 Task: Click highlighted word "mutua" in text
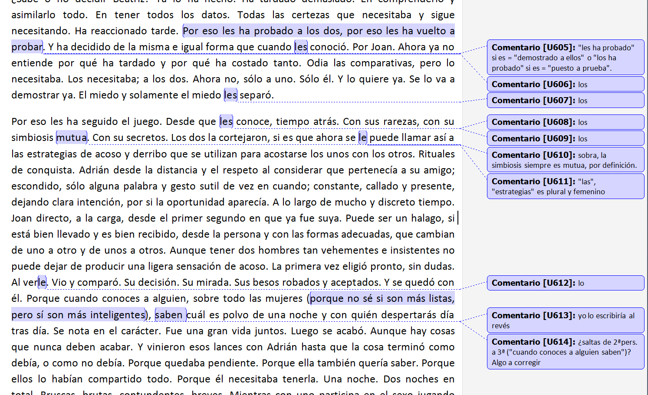pos(72,137)
